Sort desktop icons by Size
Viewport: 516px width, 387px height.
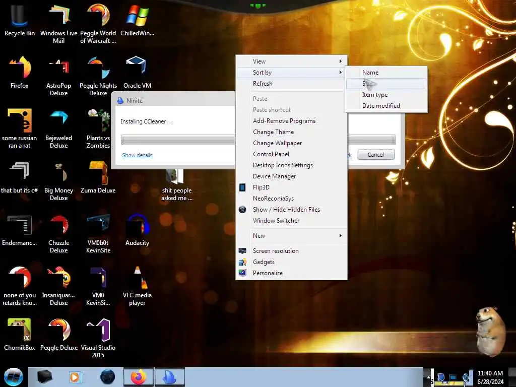[386, 84]
